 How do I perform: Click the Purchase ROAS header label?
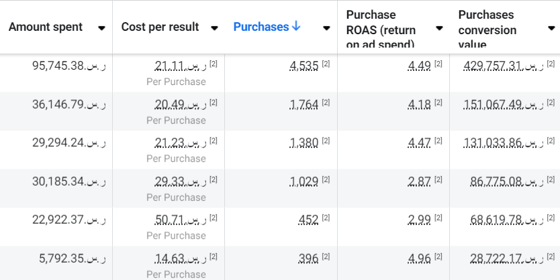tap(381, 29)
